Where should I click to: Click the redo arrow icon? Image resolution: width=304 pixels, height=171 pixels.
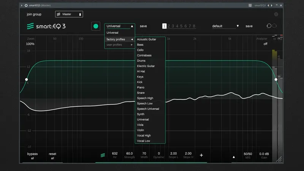click(274, 26)
